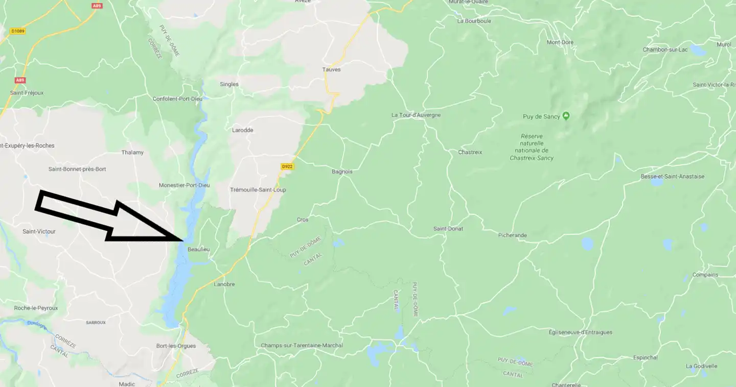Click the tip of the black arrow
The image size is (736, 387).
pyautogui.click(x=182, y=239)
